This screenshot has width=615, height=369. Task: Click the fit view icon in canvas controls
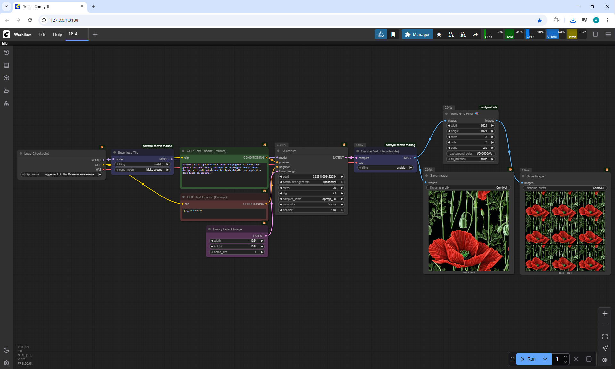(x=605, y=337)
